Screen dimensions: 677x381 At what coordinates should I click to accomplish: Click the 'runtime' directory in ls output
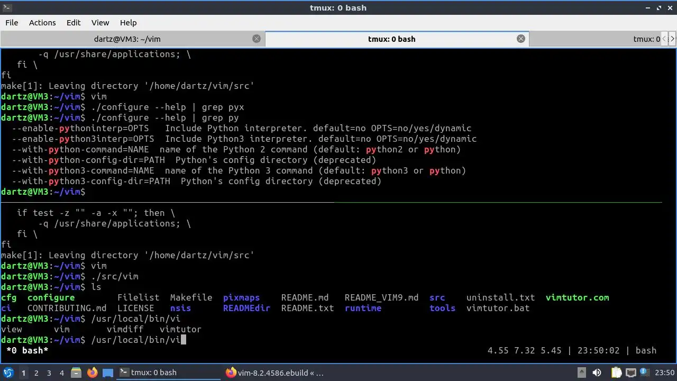363,308
